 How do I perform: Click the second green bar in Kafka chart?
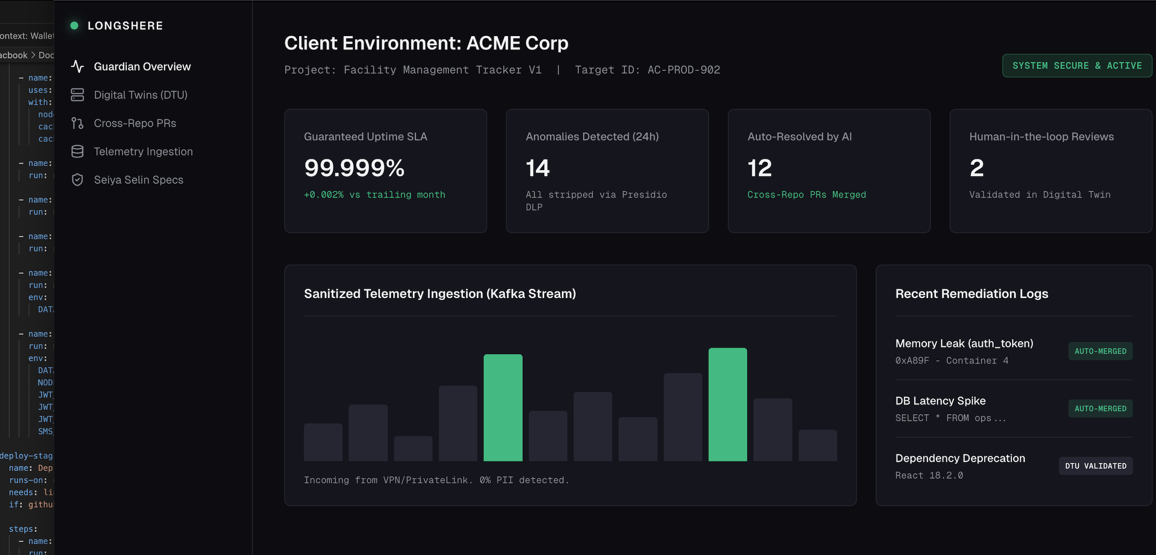tap(728, 403)
